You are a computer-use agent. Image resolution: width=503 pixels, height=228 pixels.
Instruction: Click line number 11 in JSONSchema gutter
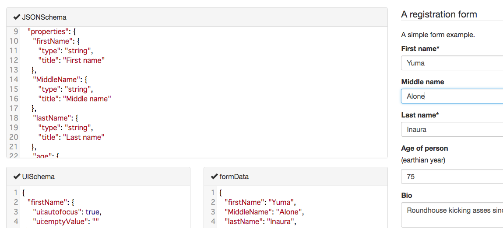tap(14, 51)
